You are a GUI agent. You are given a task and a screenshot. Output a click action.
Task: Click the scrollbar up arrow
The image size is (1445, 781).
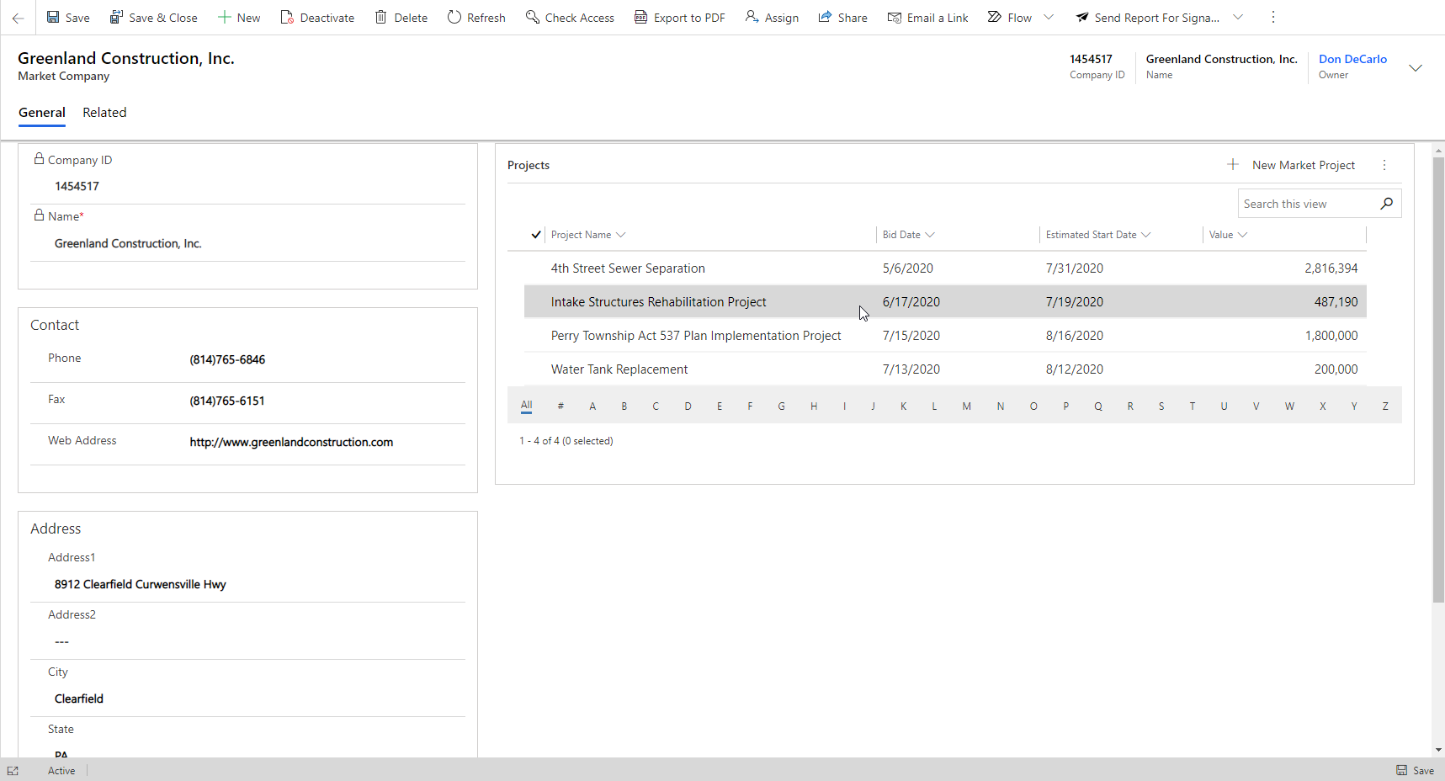(x=1438, y=151)
